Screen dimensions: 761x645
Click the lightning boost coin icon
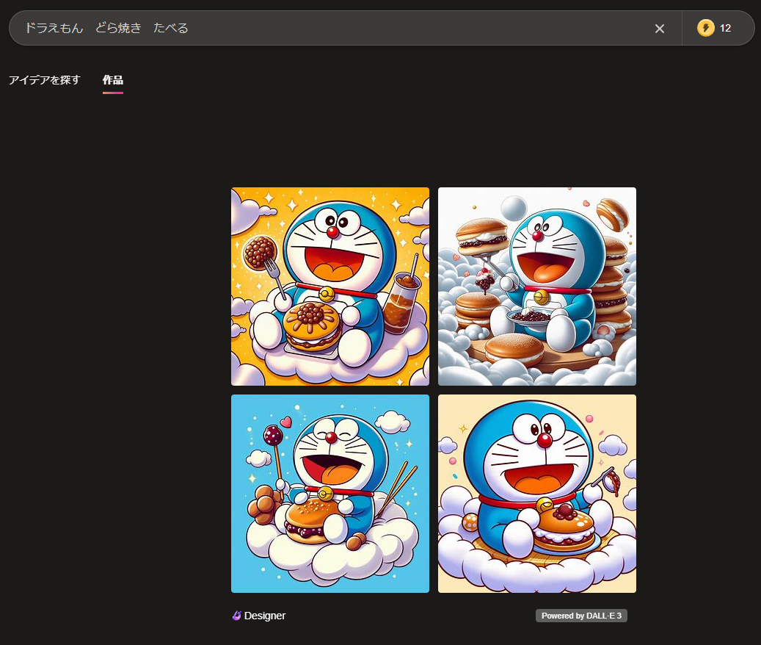tap(706, 28)
